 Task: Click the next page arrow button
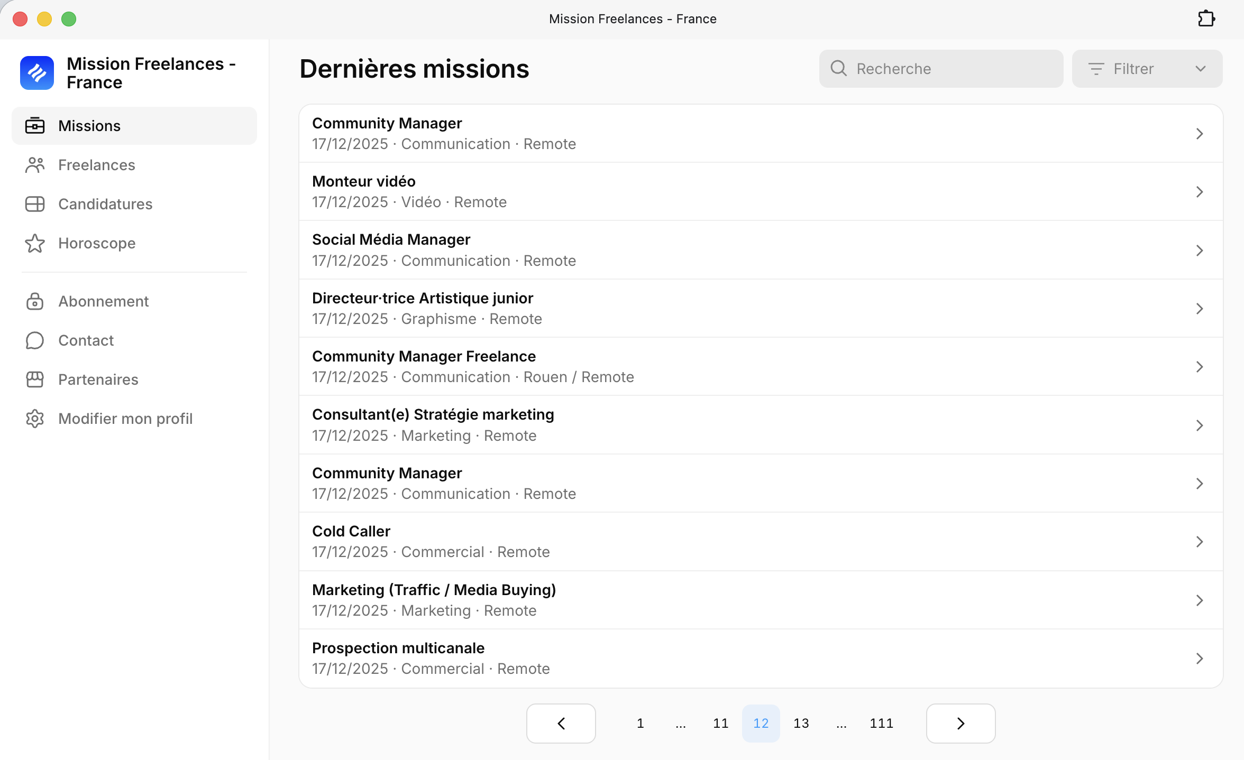point(960,723)
